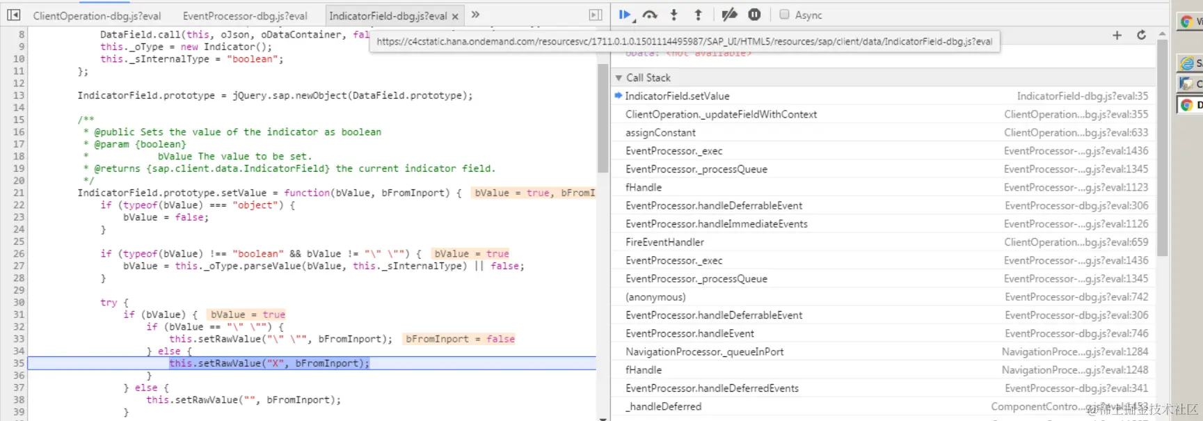Add a watch expression with plus icon
1203x421 pixels.
click(x=1117, y=35)
